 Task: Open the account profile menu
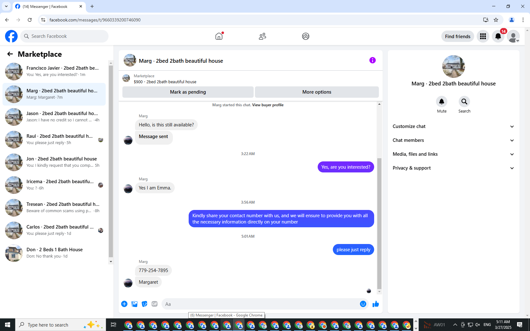tap(513, 36)
